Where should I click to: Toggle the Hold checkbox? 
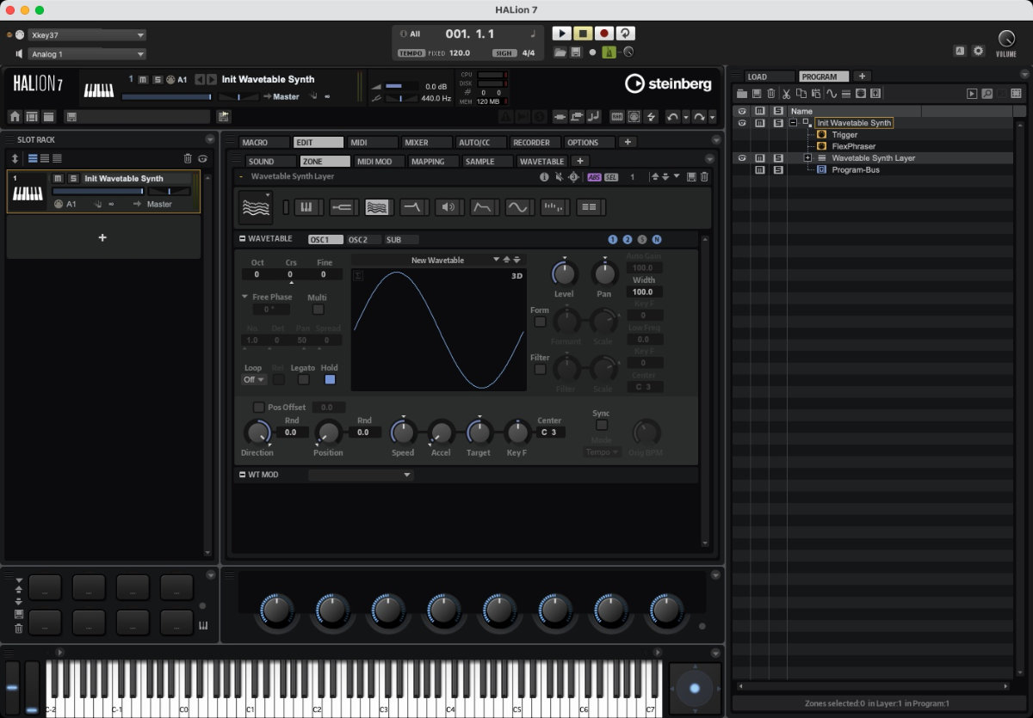pos(330,379)
